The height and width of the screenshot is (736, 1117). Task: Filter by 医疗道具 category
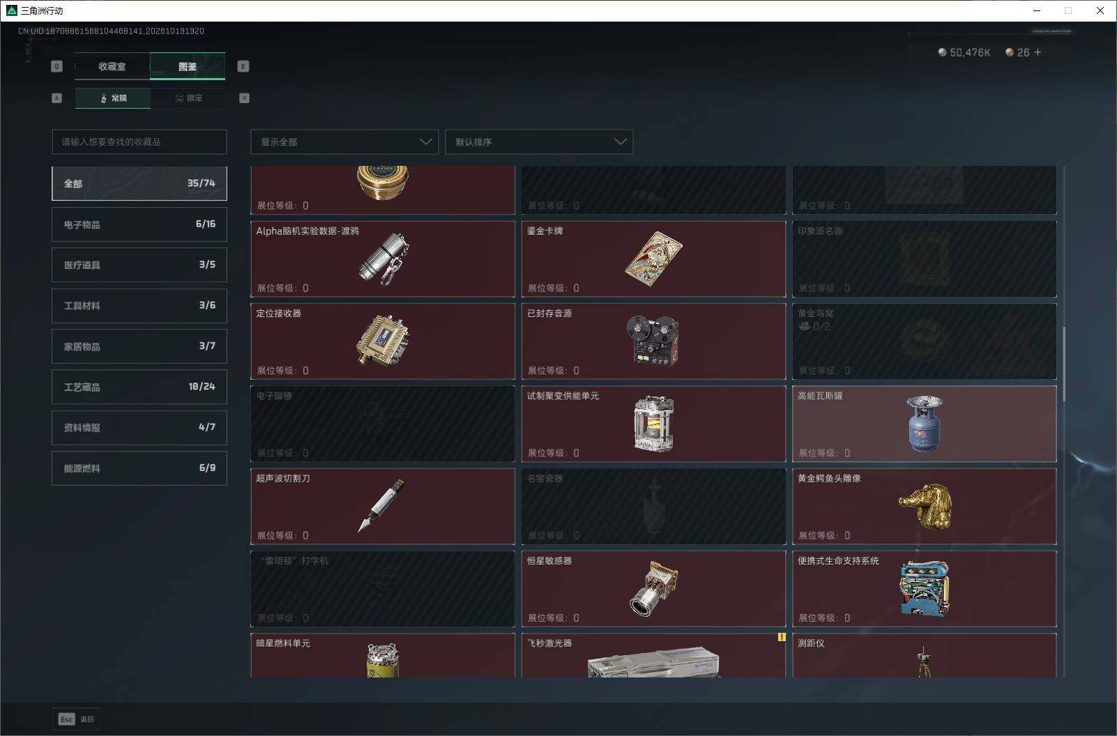tap(139, 265)
